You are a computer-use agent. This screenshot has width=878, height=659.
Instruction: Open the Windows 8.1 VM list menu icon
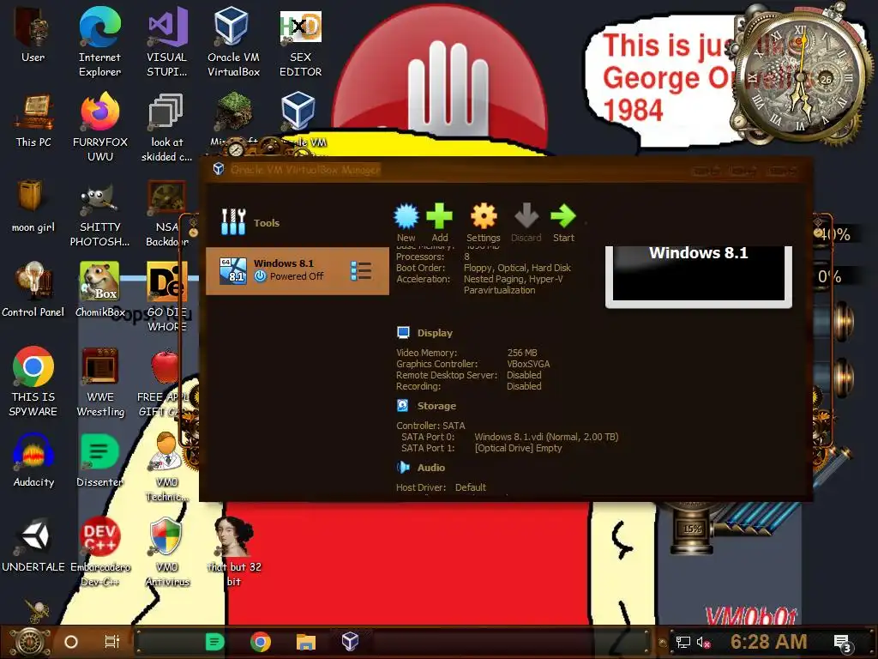[x=361, y=270]
